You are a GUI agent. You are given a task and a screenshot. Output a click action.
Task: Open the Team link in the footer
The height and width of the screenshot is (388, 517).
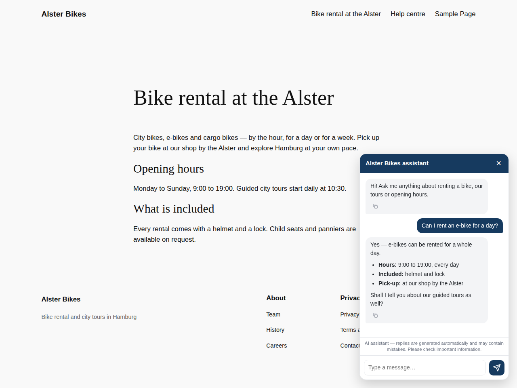(x=273, y=314)
